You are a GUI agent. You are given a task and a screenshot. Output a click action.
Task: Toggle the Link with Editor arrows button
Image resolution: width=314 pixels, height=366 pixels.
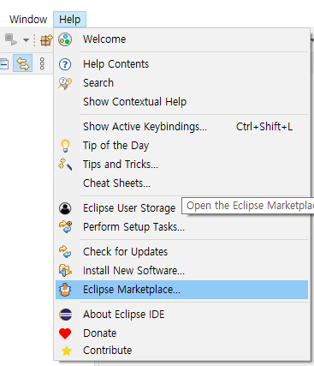click(22, 63)
